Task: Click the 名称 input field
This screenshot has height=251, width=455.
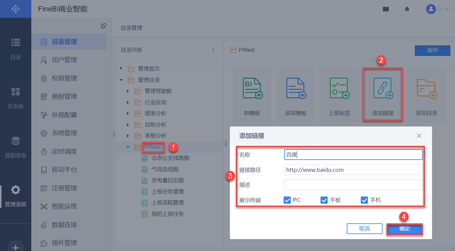Action: [353, 155]
